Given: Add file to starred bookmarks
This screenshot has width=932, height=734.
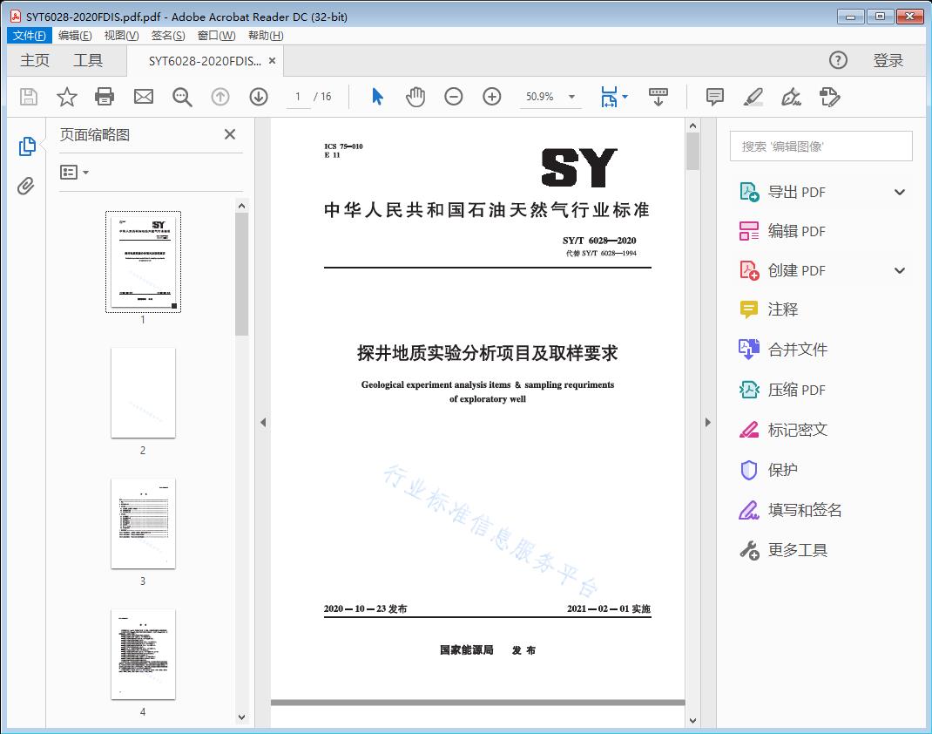Looking at the screenshot, I should tap(67, 97).
